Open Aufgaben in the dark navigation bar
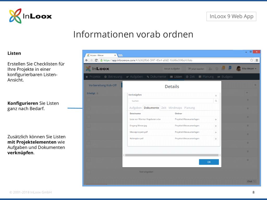267x200 pixels. pos(135,77)
